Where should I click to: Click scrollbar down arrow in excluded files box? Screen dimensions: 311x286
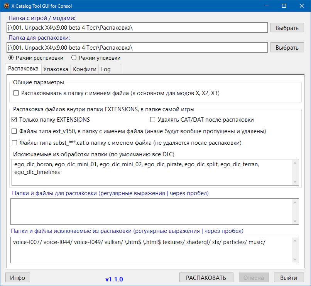tap(295, 259)
